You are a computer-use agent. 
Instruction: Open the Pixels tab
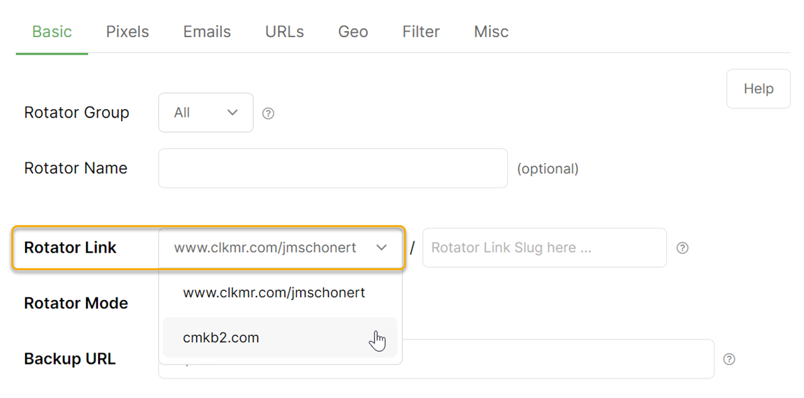click(127, 32)
